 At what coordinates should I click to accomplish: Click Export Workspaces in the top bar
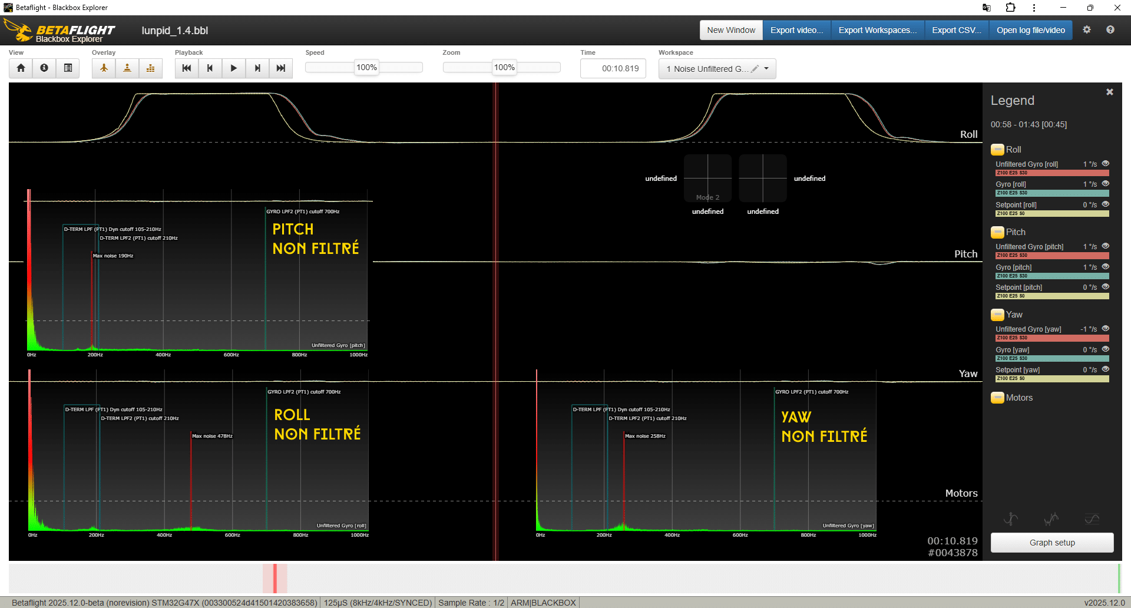click(877, 30)
